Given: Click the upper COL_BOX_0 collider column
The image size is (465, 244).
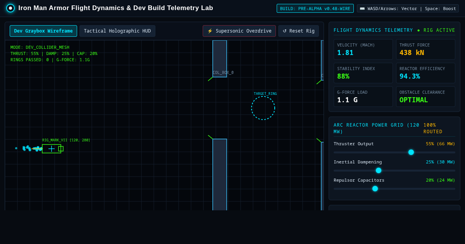Looking at the screenshot, I should (x=220, y=59).
